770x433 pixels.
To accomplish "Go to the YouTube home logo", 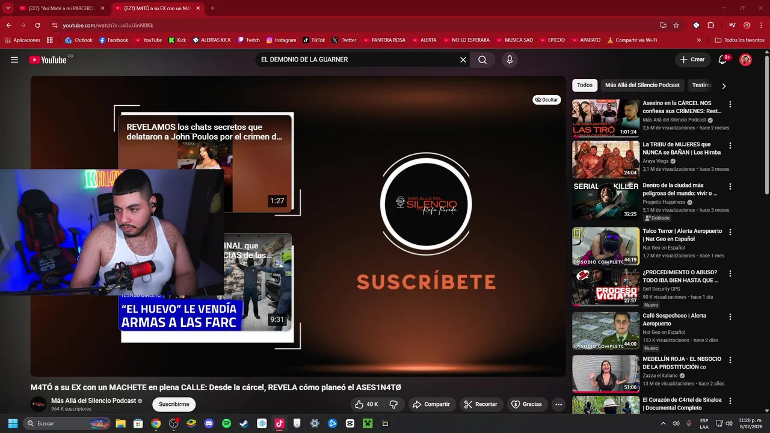I will click(48, 60).
